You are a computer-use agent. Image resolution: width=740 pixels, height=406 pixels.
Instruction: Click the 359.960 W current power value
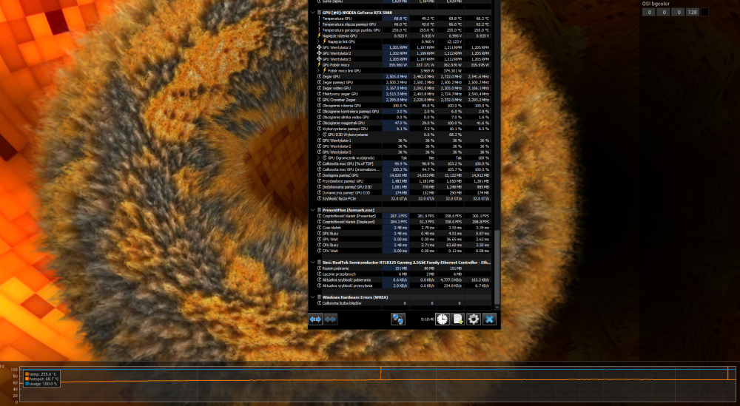click(398, 64)
